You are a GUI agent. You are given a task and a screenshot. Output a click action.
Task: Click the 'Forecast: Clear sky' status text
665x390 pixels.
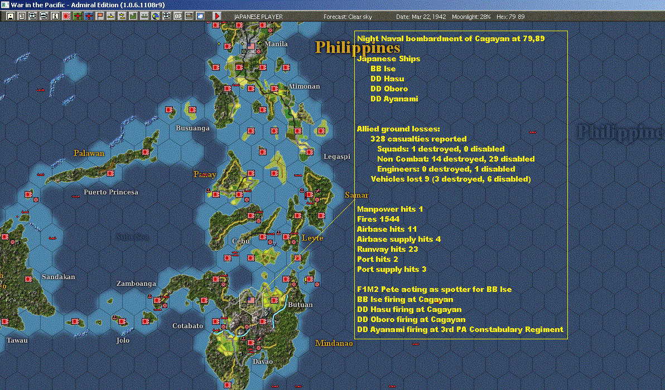(x=348, y=17)
